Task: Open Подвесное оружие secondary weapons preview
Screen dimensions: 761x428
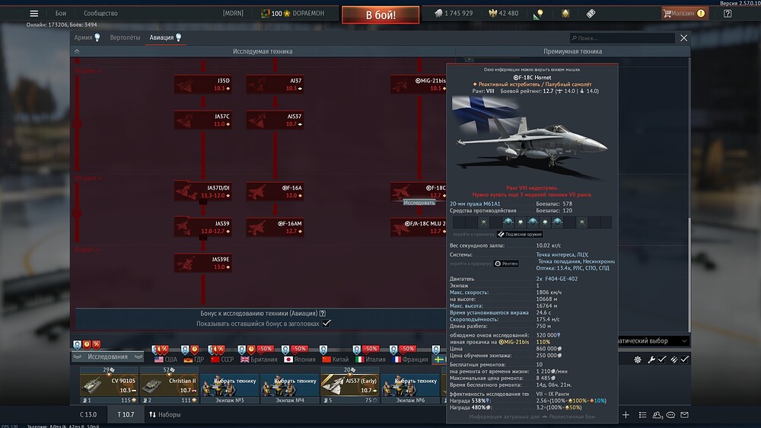Action: 520,234
